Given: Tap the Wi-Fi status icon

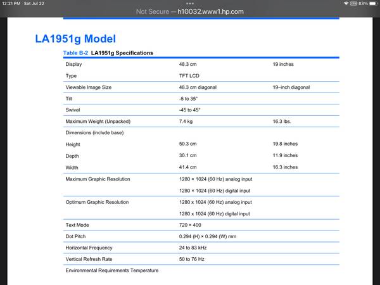Looking at the screenshot, I should pos(346,4).
